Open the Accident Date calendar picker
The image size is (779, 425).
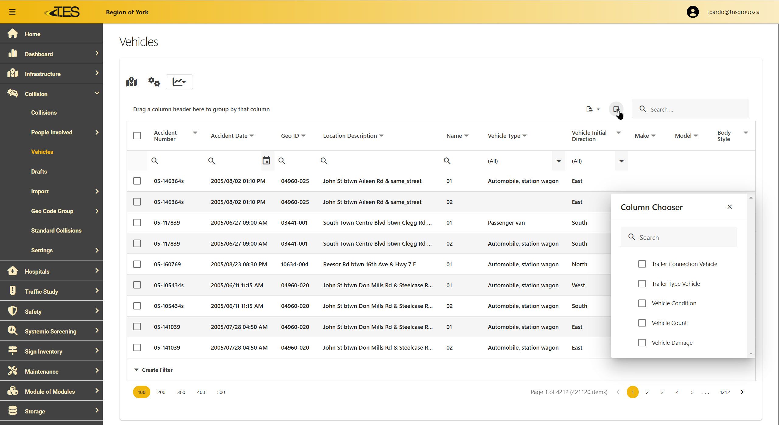[266, 161]
